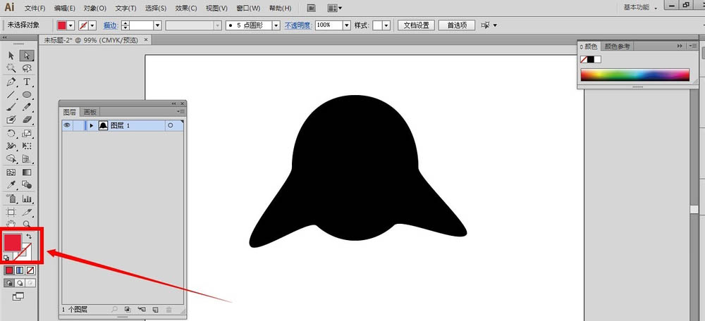Click the 文档设置 button
The width and height of the screenshot is (705, 321).
pyautogui.click(x=415, y=25)
